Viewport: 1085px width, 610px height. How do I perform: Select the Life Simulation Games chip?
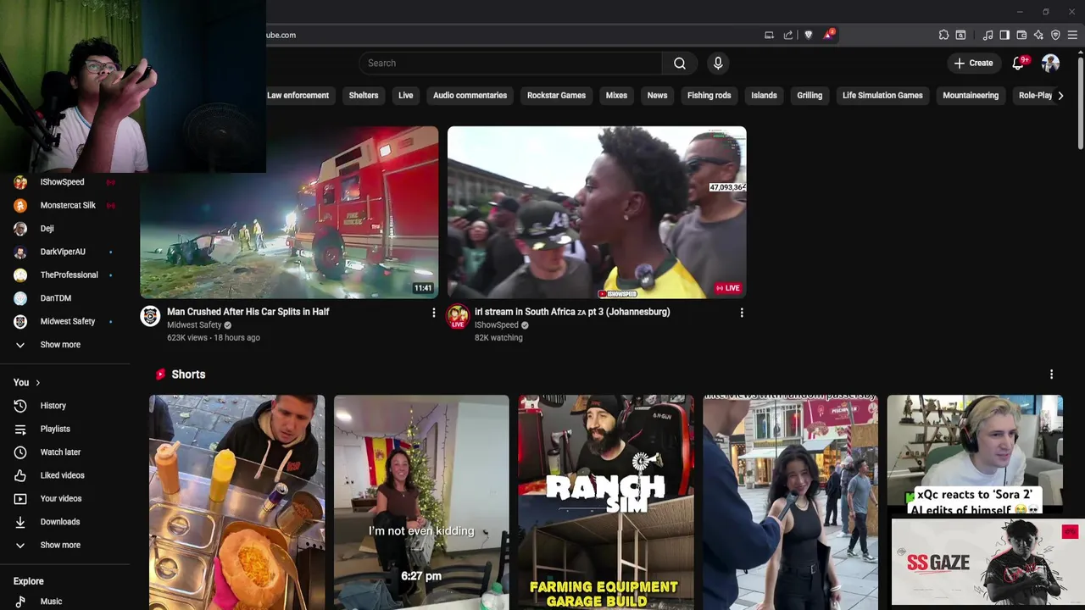pos(882,96)
